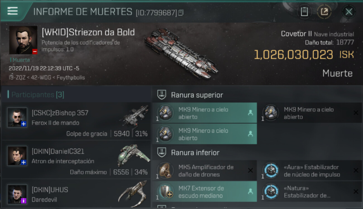Image resolution: width=363 pixels, height=209 pixels.
Task: Select DanielC321 participant portrait
Action: [17, 156]
